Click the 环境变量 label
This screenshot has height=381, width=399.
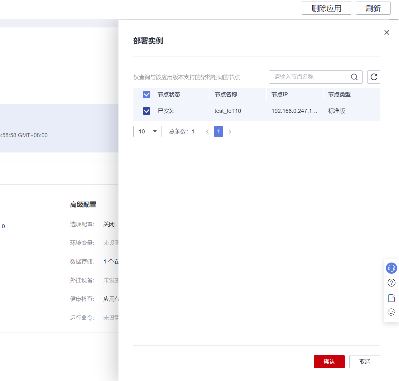82,243
